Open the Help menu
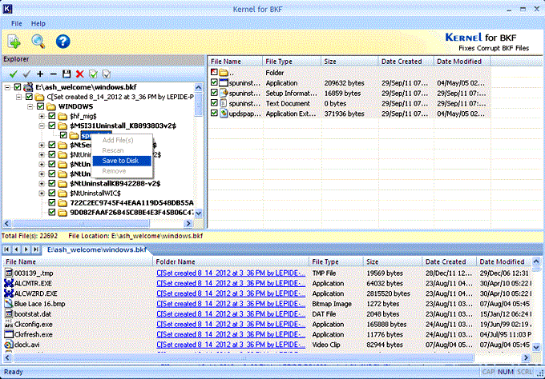The width and height of the screenshot is (545, 379). 38,23
